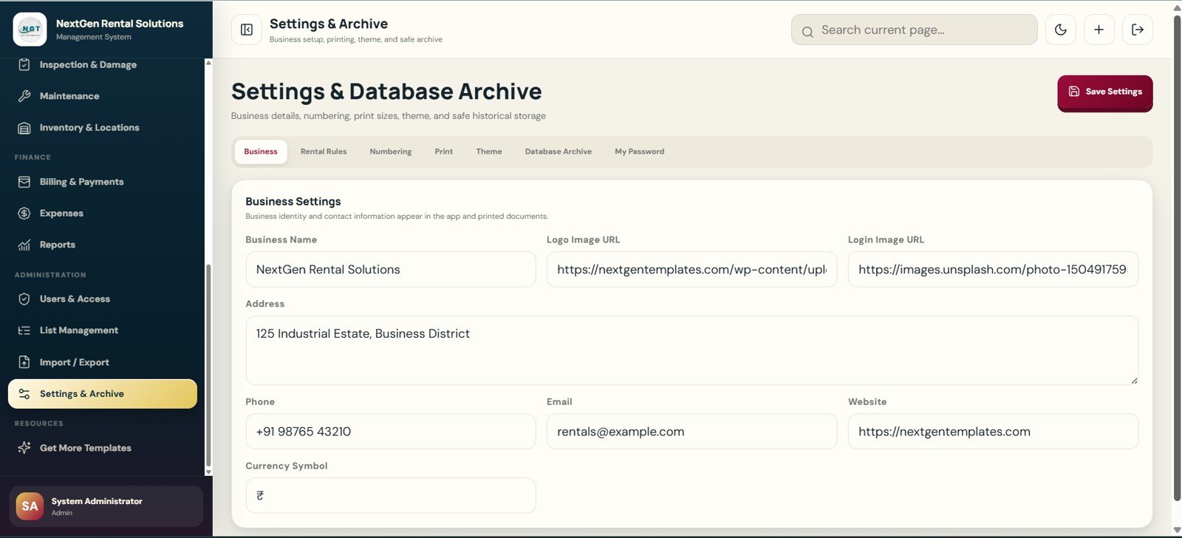
Task: Open the Theme tab
Action: tap(489, 151)
